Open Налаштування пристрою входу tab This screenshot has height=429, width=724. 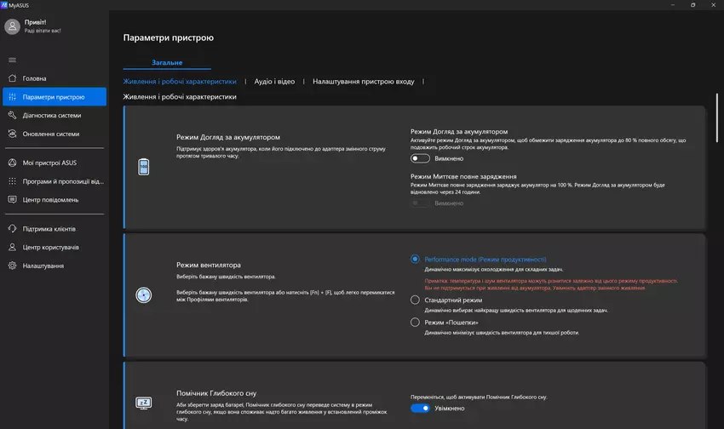point(363,82)
